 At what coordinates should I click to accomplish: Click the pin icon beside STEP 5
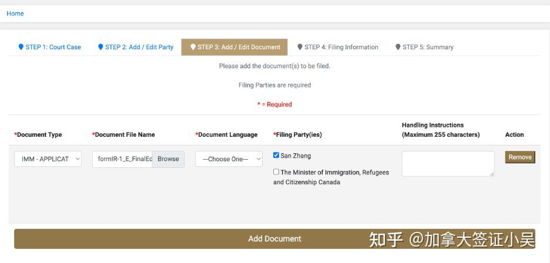coord(398,47)
